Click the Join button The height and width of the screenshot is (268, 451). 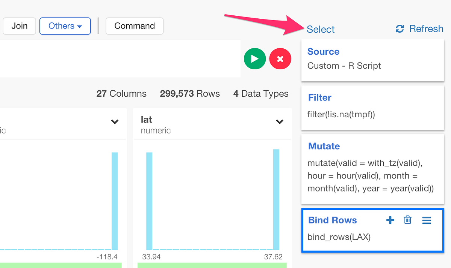pos(19,26)
